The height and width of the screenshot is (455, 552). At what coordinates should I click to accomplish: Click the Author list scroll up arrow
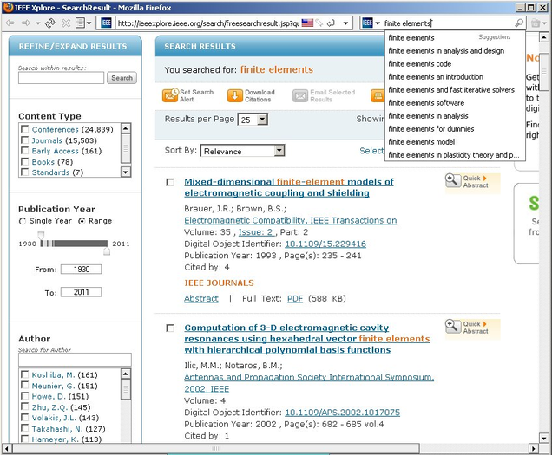click(126, 374)
